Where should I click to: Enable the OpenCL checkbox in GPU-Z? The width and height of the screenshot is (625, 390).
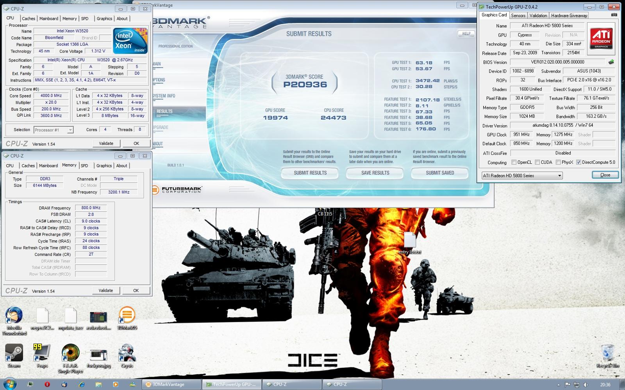514,162
